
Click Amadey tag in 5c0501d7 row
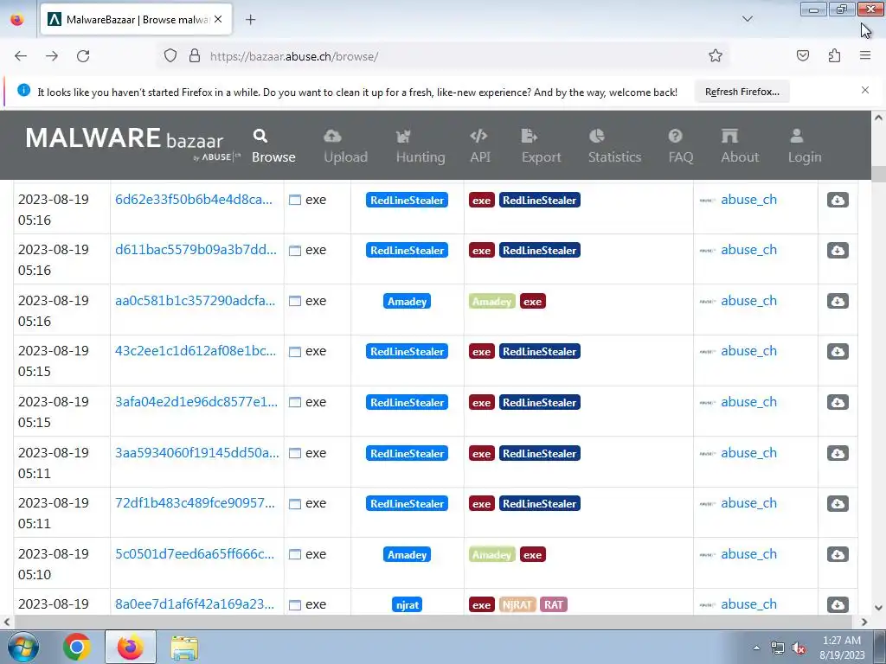(491, 554)
